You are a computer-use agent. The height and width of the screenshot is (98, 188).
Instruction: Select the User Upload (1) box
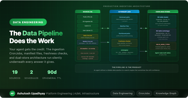click(x=88, y=30)
